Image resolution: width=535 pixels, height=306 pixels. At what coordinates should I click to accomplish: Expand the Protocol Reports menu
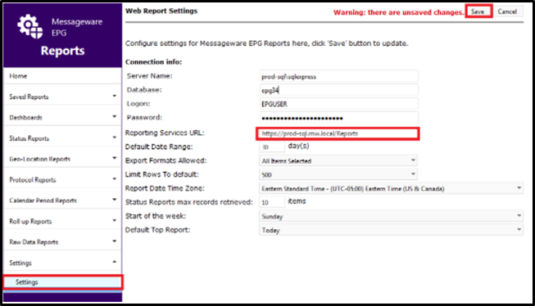point(62,179)
